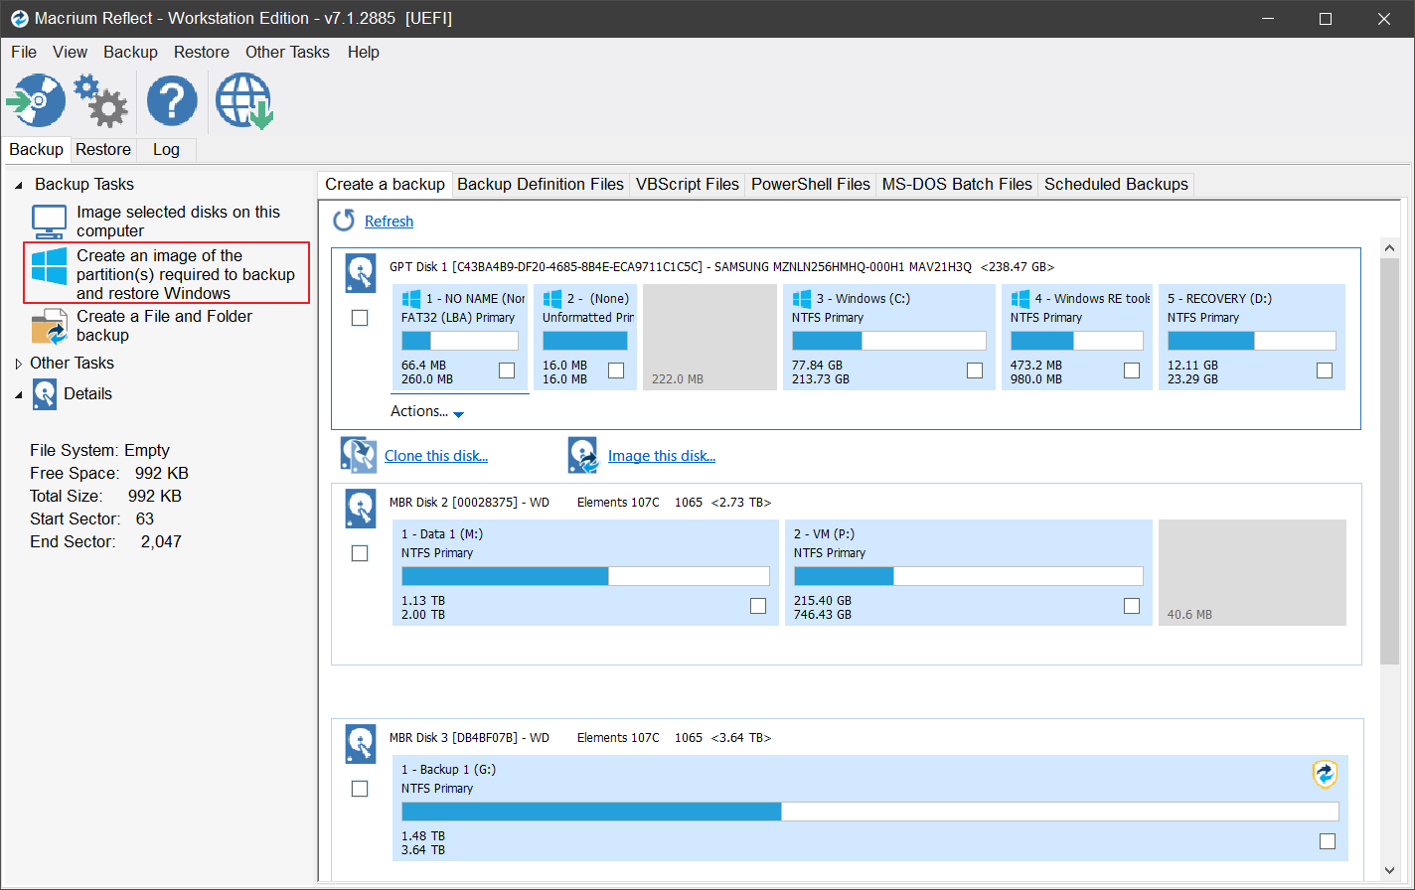Click the Image this disk... link
Image resolution: width=1415 pixels, height=890 pixels.
pos(662,456)
